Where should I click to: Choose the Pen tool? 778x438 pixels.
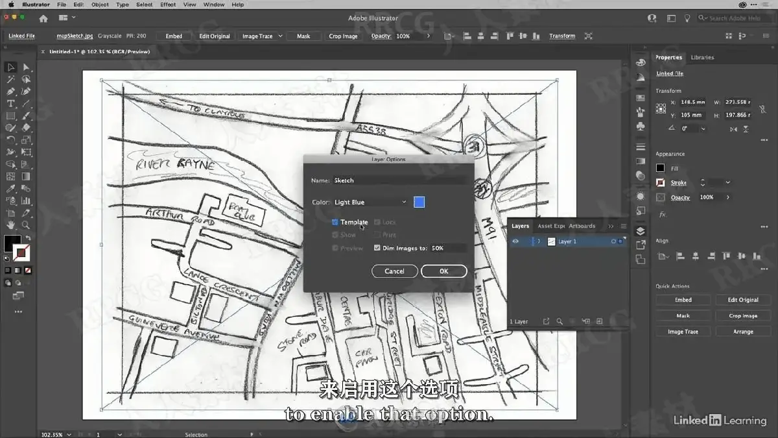[11, 91]
